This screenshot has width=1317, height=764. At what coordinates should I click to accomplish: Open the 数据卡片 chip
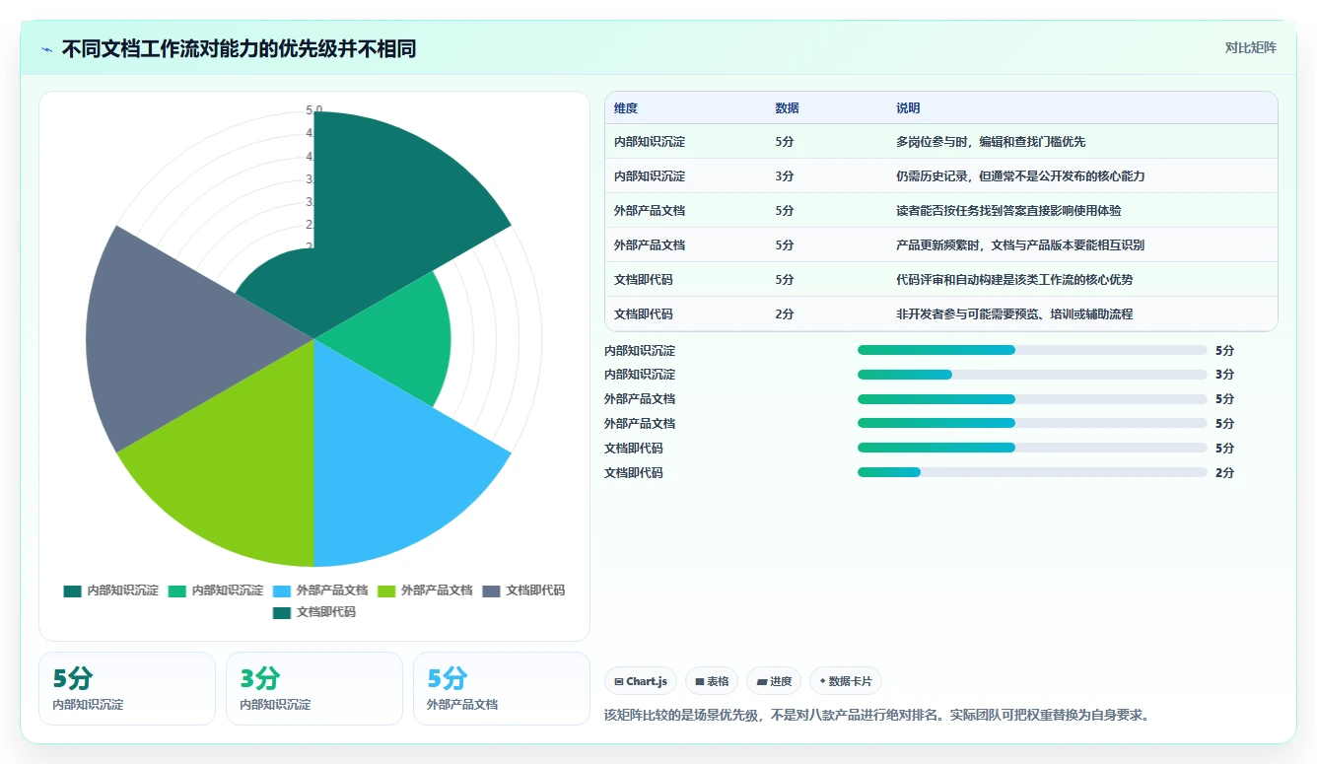tap(846, 681)
